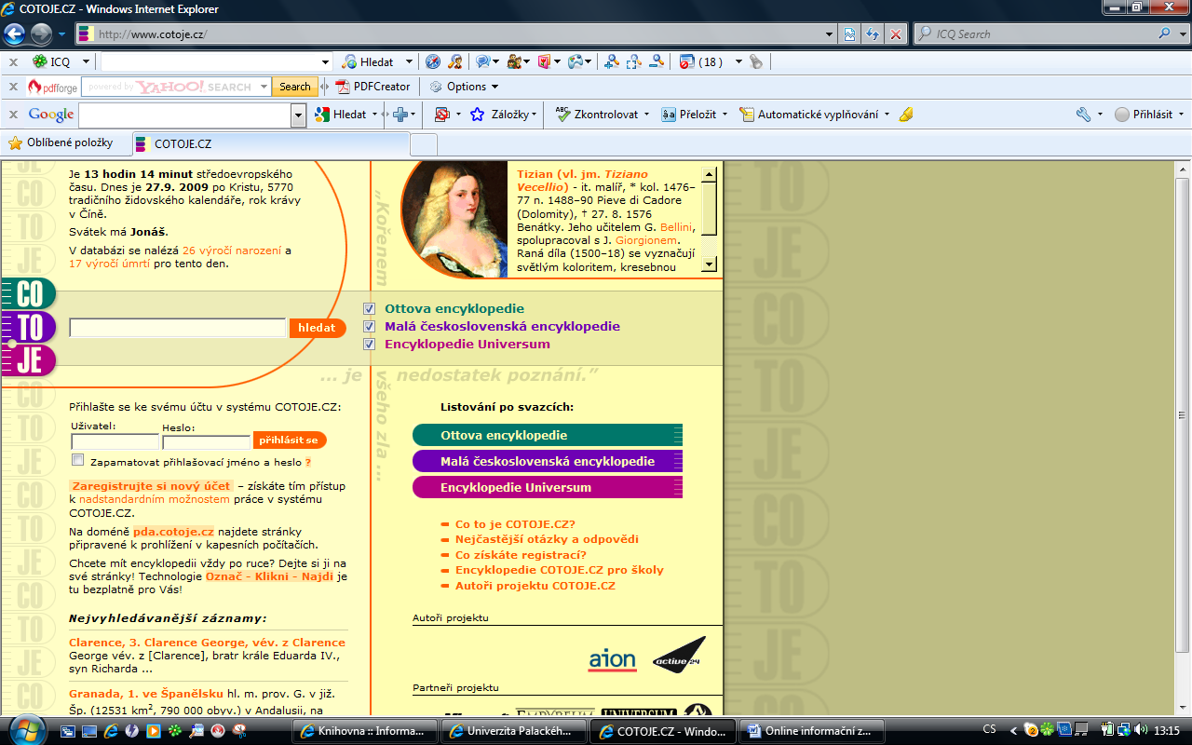Open the Google toolbar search box dropdown
The width and height of the screenshot is (1192, 745).
[x=298, y=115]
